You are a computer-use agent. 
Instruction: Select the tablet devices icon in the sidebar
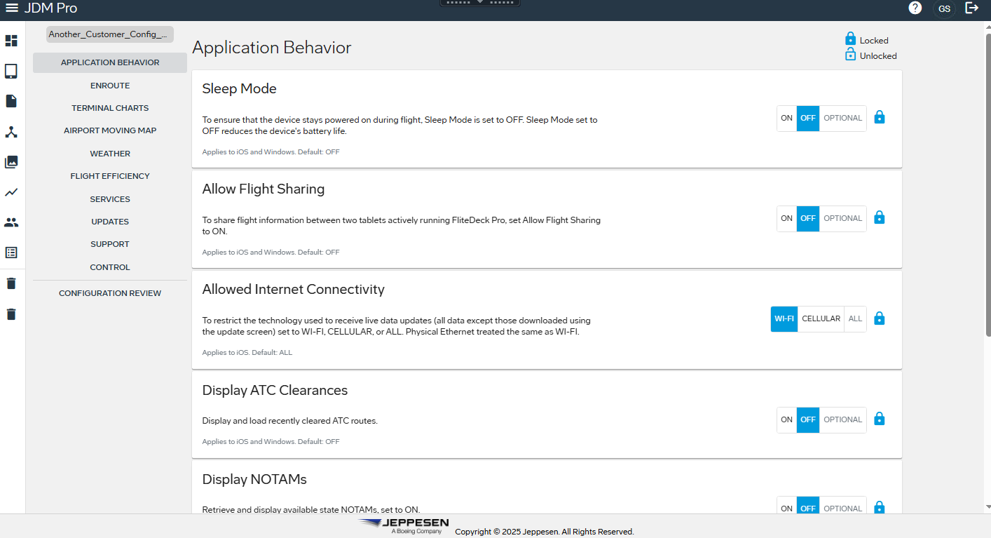click(x=11, y=71)
